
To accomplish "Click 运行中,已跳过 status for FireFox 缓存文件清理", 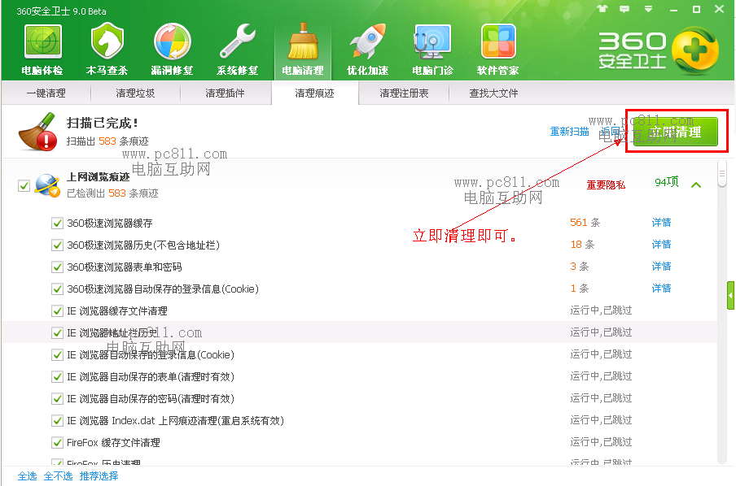I will [601, 442].
